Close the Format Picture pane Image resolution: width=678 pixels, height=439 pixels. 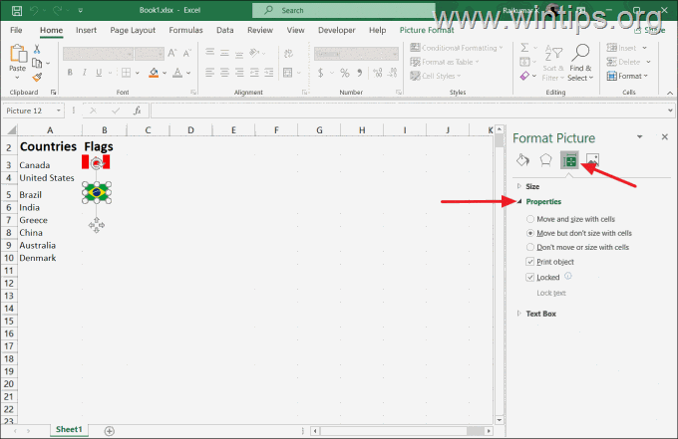point(665,137)
